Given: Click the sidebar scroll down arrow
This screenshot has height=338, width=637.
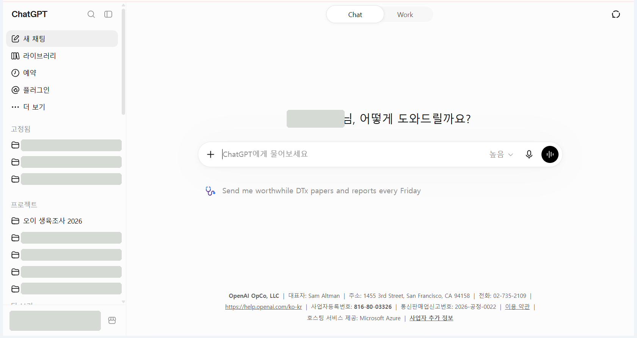Looking at the screenshot, I should [123, 302].
